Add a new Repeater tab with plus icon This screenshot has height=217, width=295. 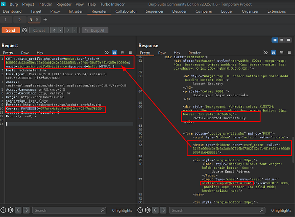45,20
